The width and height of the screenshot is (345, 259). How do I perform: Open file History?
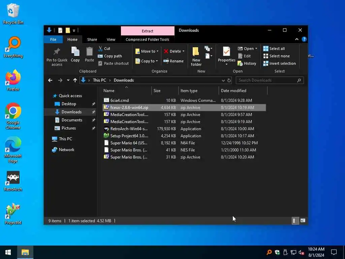pos(247,63)
